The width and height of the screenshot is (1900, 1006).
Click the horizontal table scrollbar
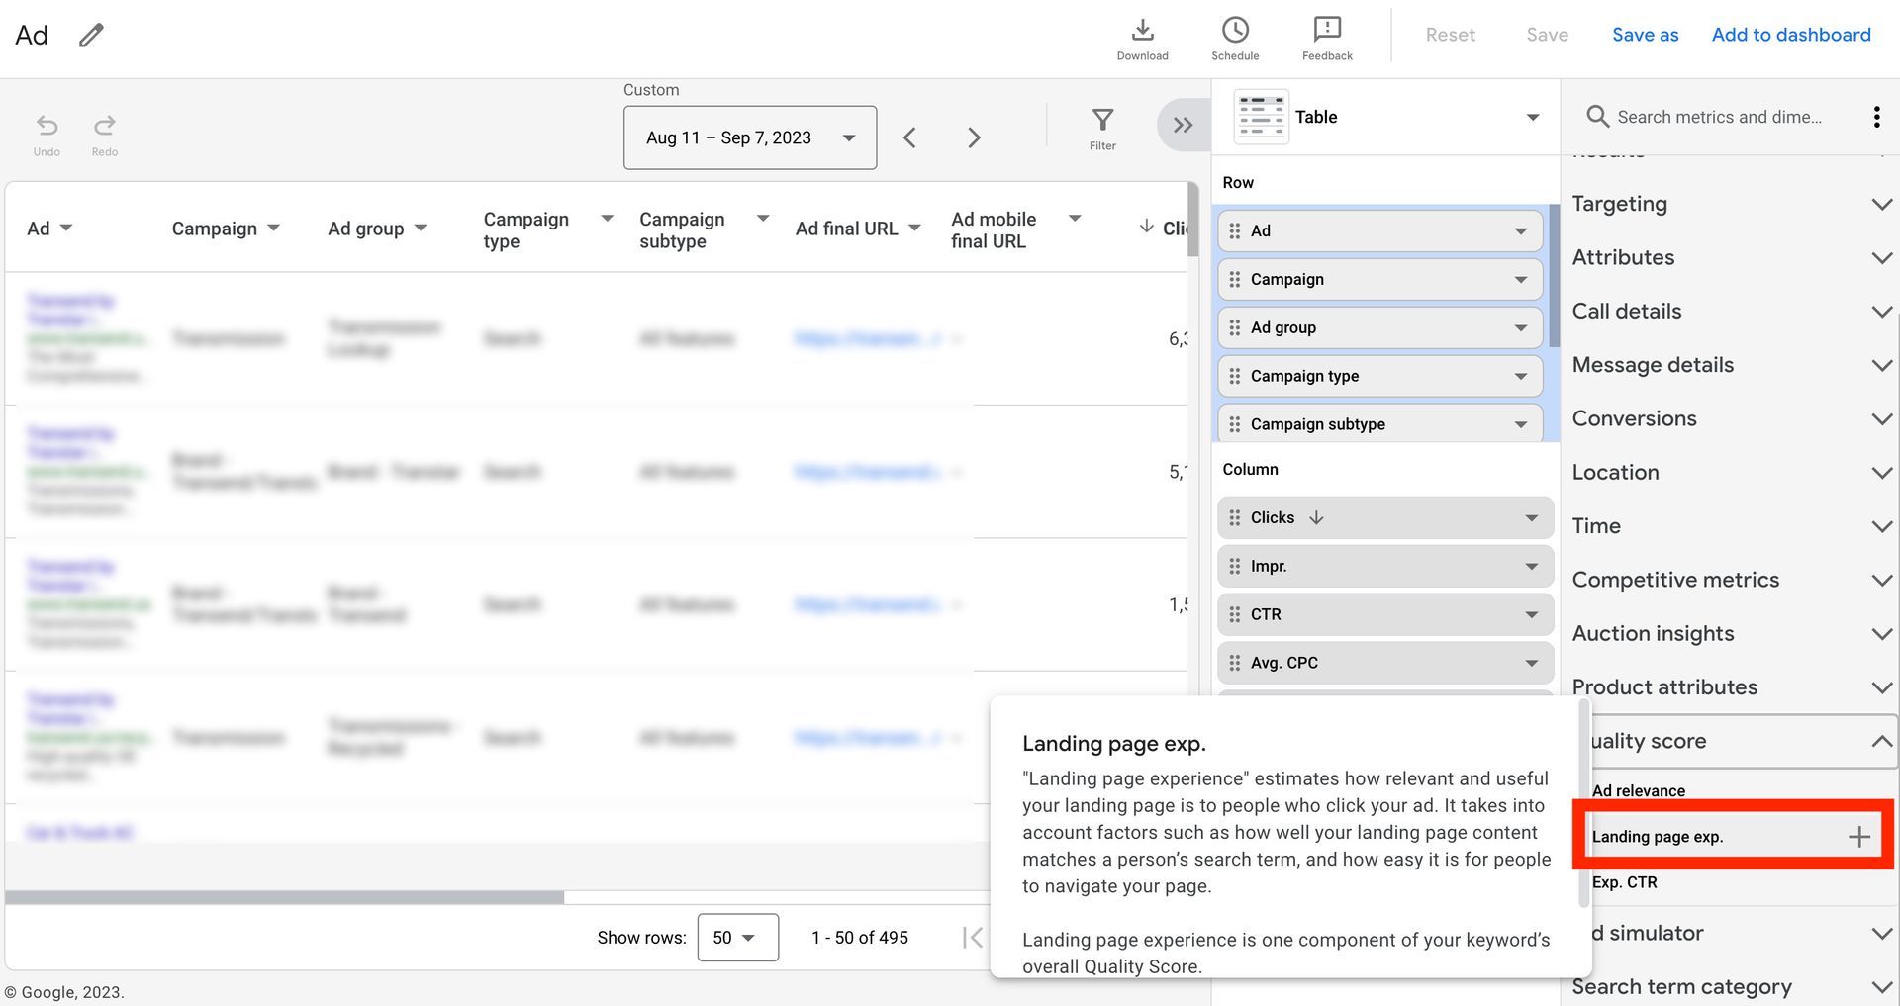point(284,897)
